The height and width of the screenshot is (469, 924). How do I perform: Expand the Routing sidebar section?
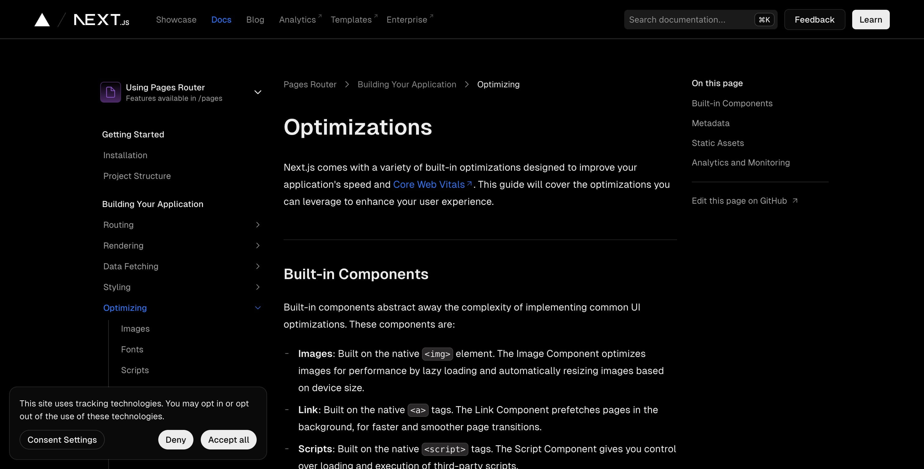258,224
